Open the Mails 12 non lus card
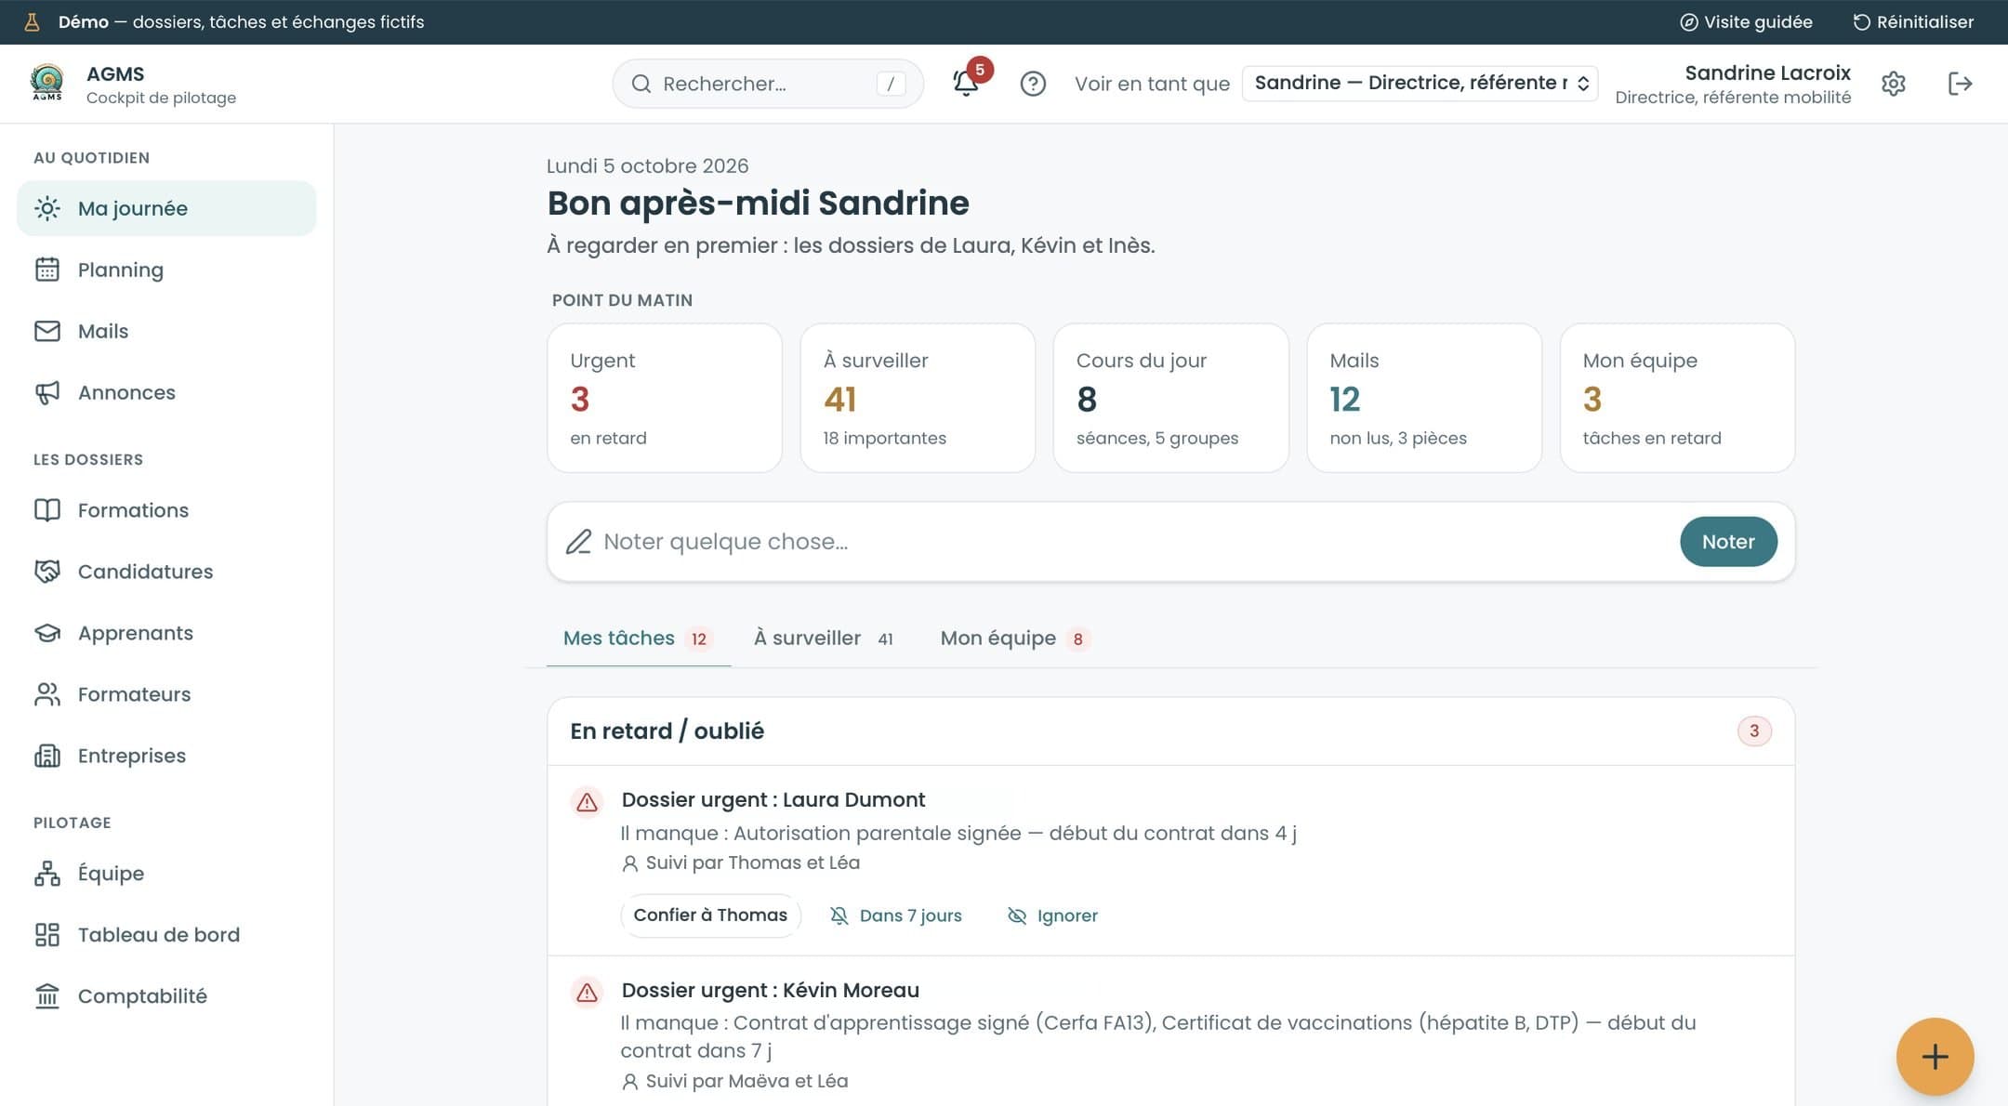This screenshot has width=2008, height=1106. tap(1424, 398)
